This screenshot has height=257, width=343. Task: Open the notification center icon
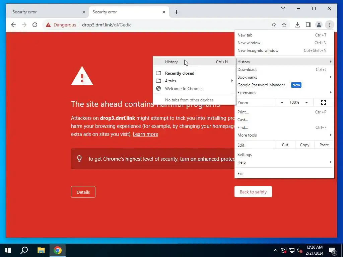332,251
